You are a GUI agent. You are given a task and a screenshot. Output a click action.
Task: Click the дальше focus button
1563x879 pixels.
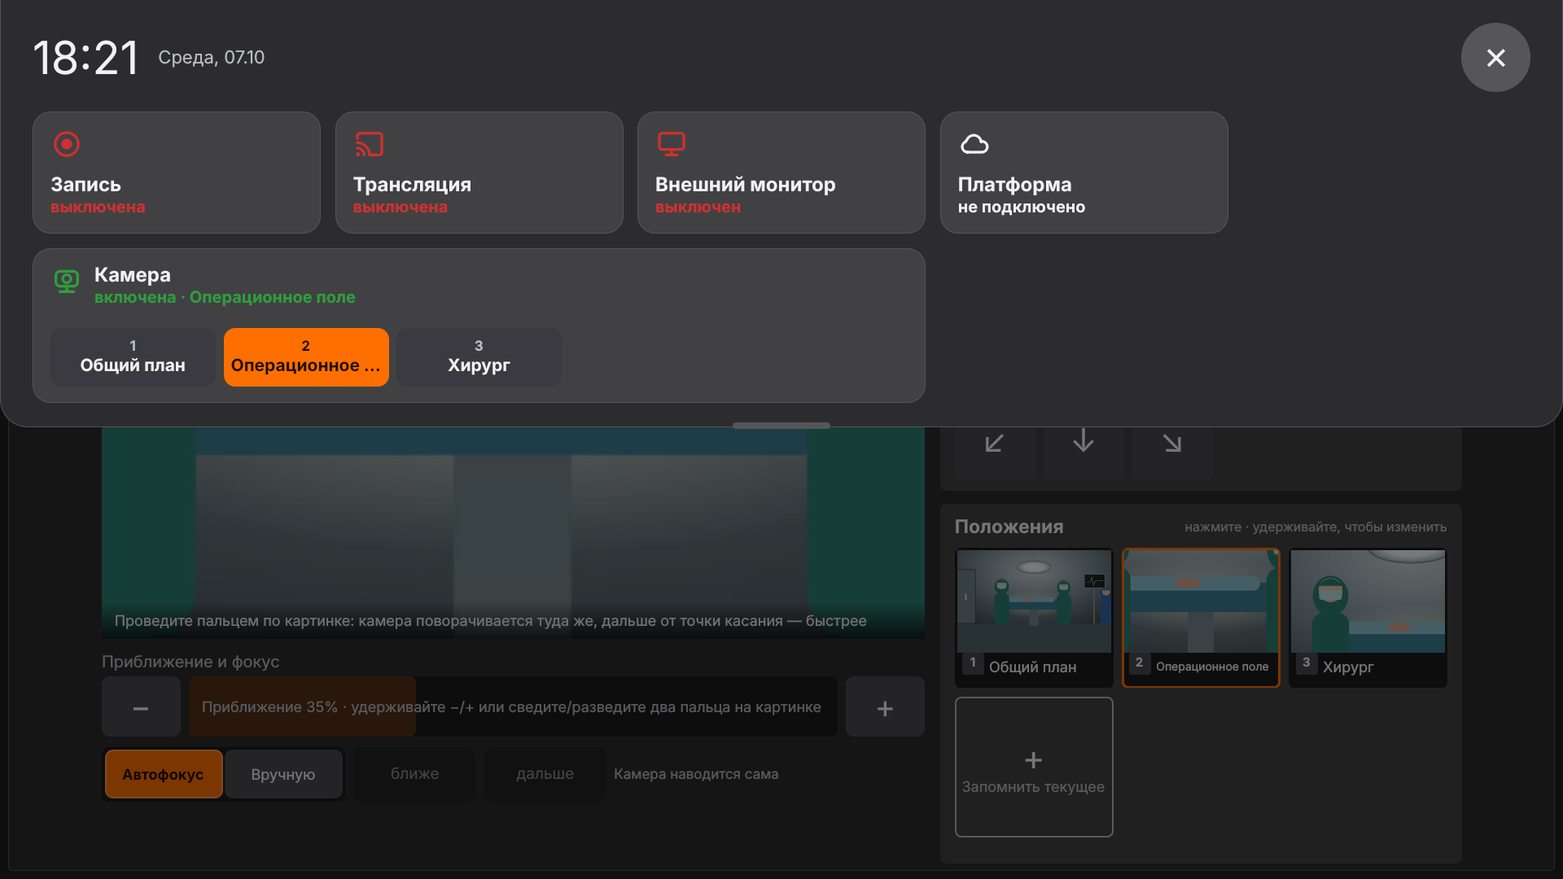point(545,774)
